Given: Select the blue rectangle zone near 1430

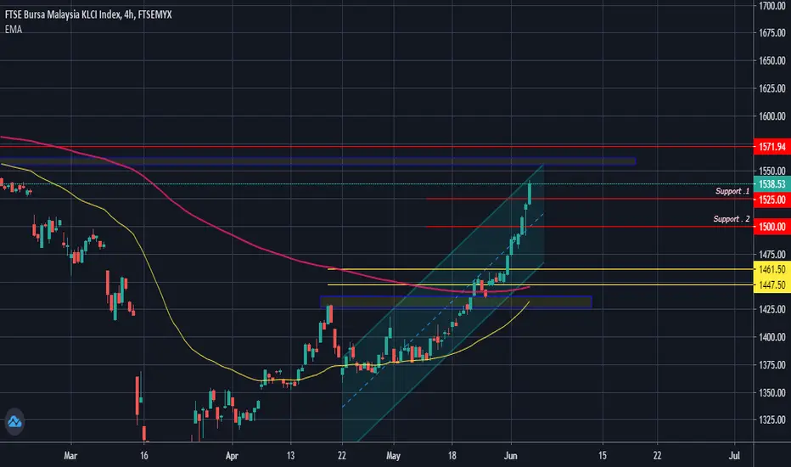Looking at the screenshot, I should pos(456,302).
